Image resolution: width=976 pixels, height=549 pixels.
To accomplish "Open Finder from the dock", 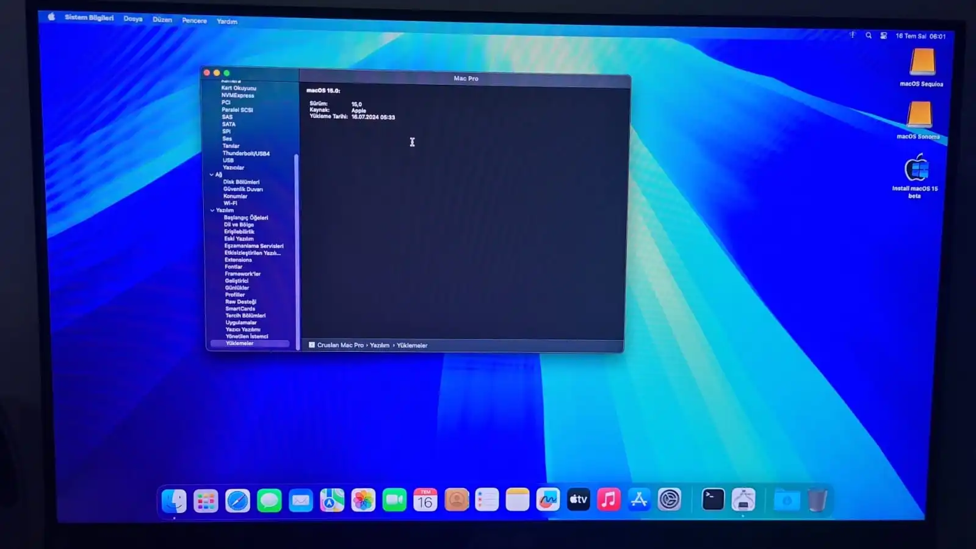I will 174,501.
